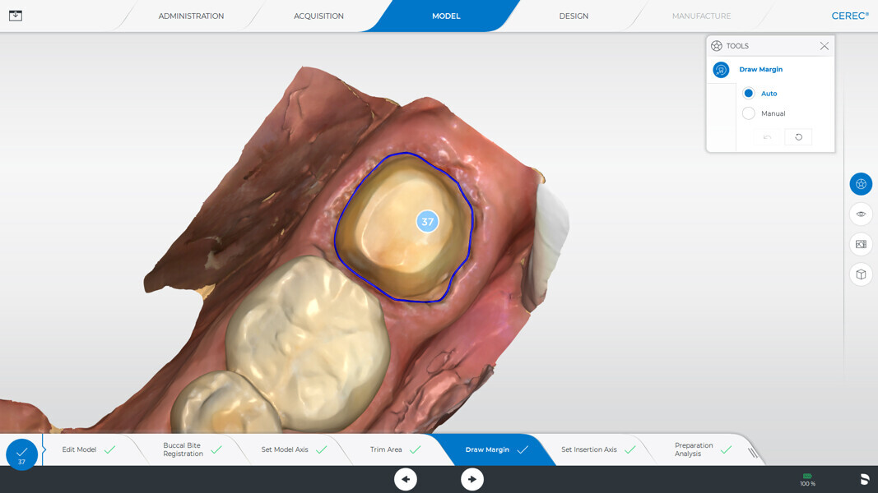
Task: Click the undo arrow in Tools panel
Action: point(768,137)
